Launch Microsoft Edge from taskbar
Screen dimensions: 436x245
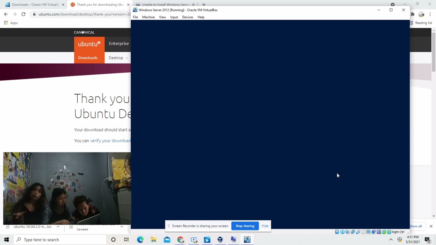click(x=140, y=240)
